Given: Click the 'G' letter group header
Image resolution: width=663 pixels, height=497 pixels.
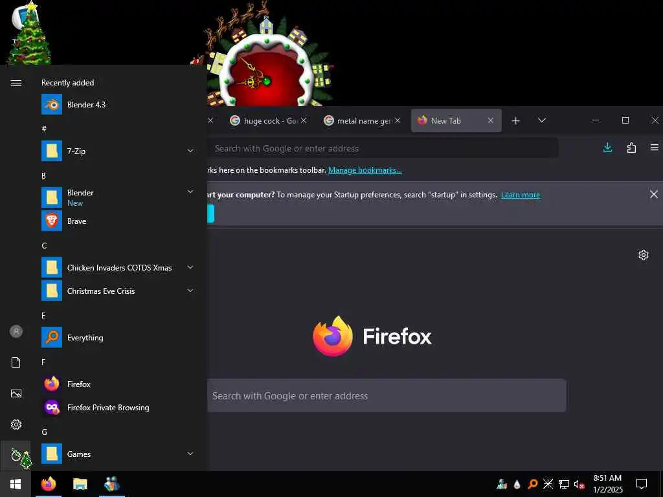Looking at the screenshot, I should pyautogui.click(x=44, y=432).
